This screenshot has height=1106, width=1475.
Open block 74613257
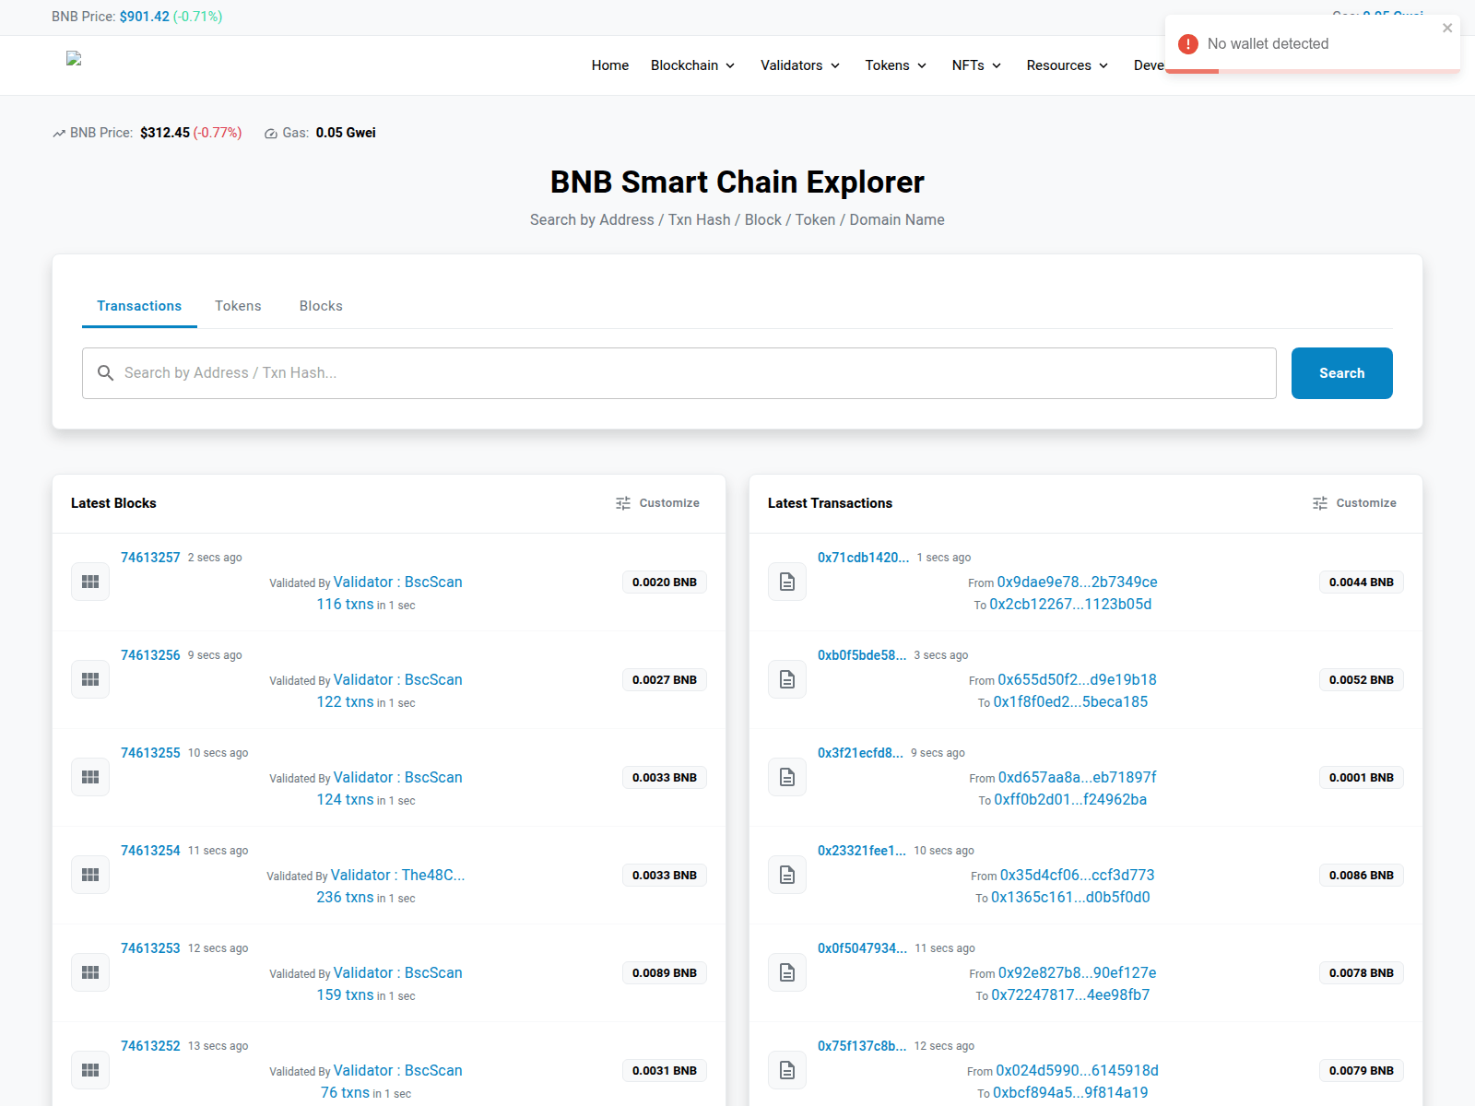pos(150,558)
